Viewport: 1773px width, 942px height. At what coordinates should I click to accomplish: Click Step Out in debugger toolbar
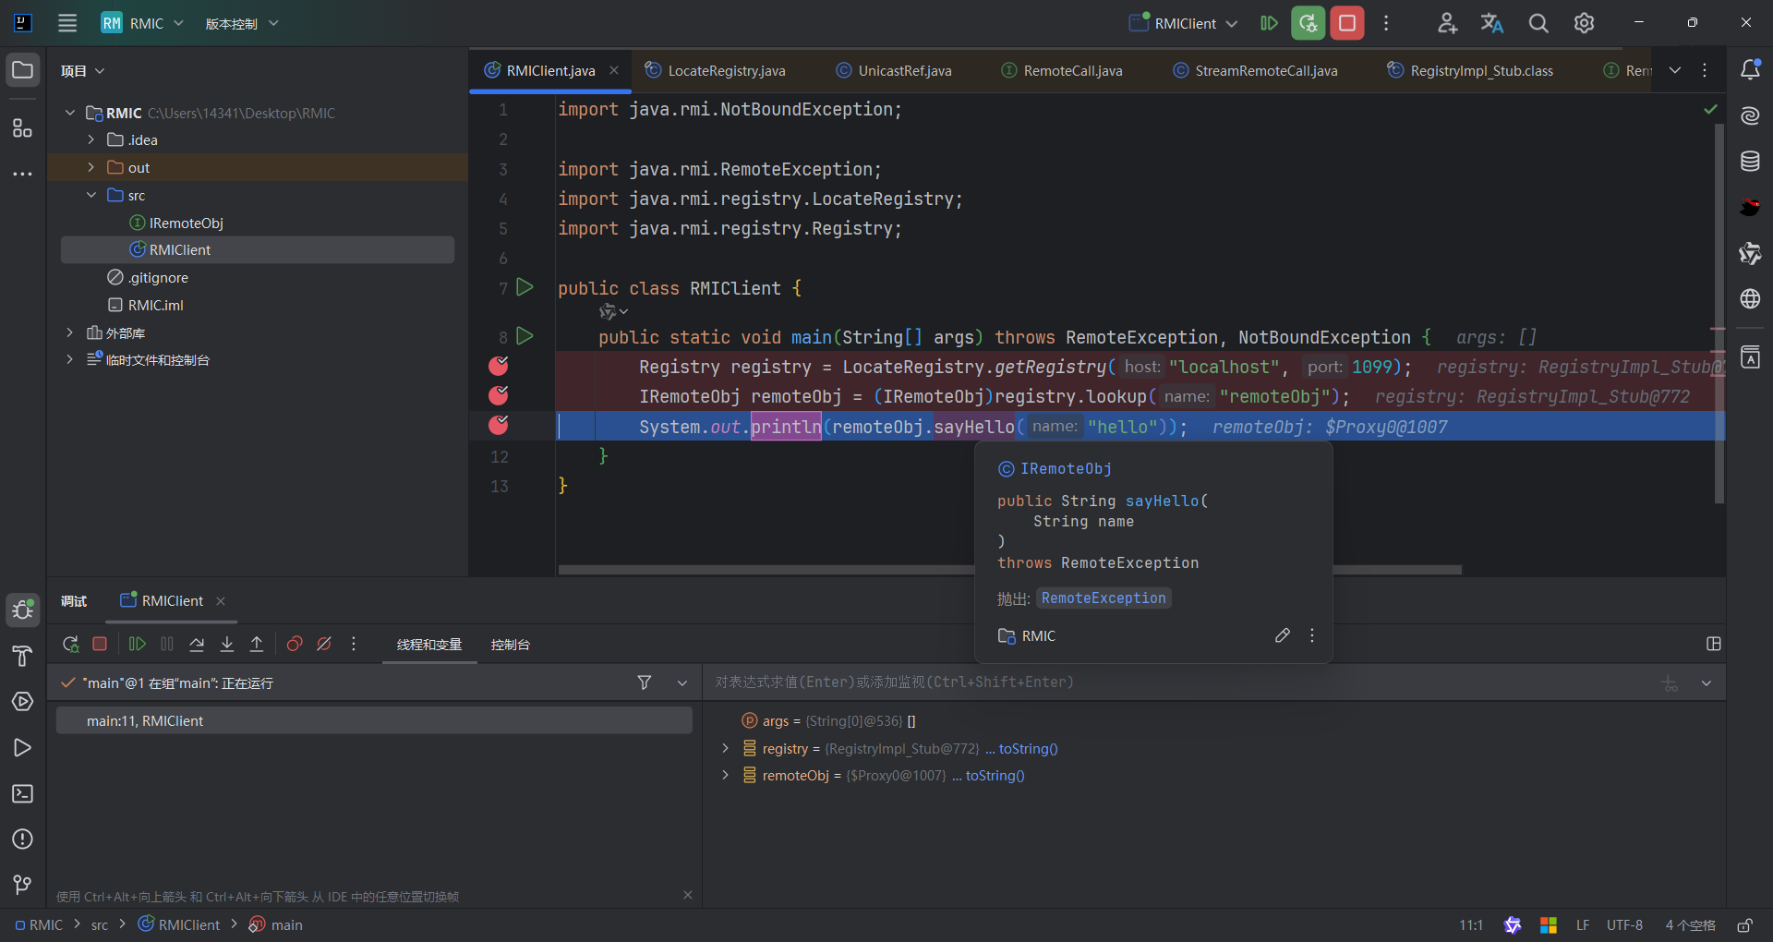257,644
